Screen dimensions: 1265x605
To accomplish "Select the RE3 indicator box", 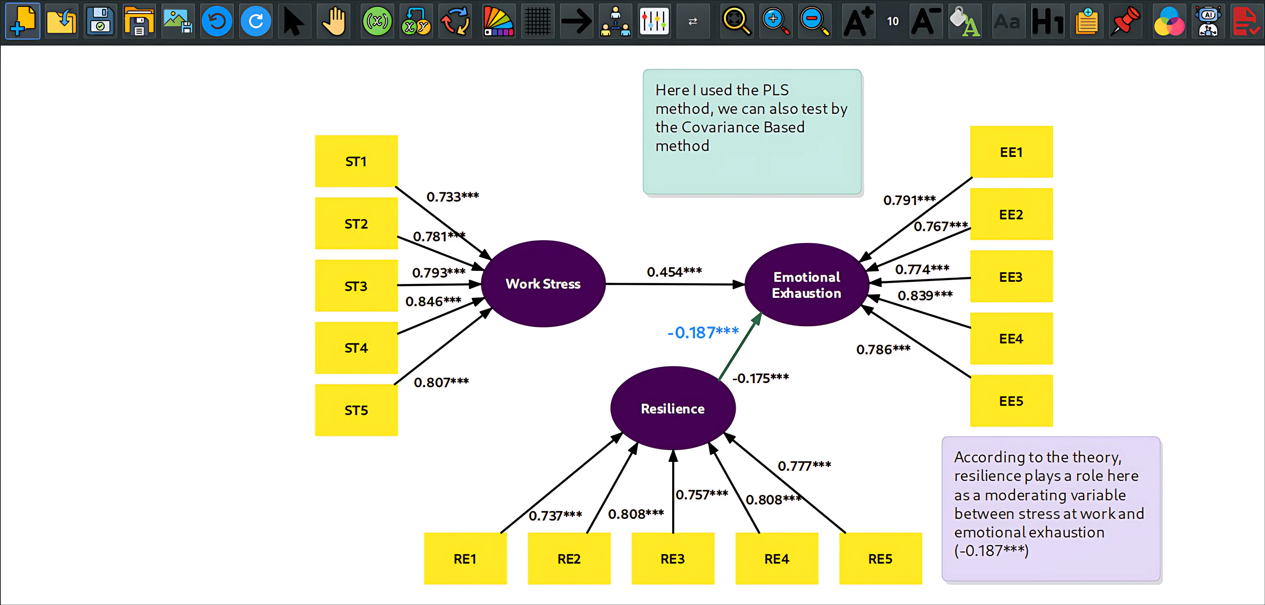I will click(673, 559).
